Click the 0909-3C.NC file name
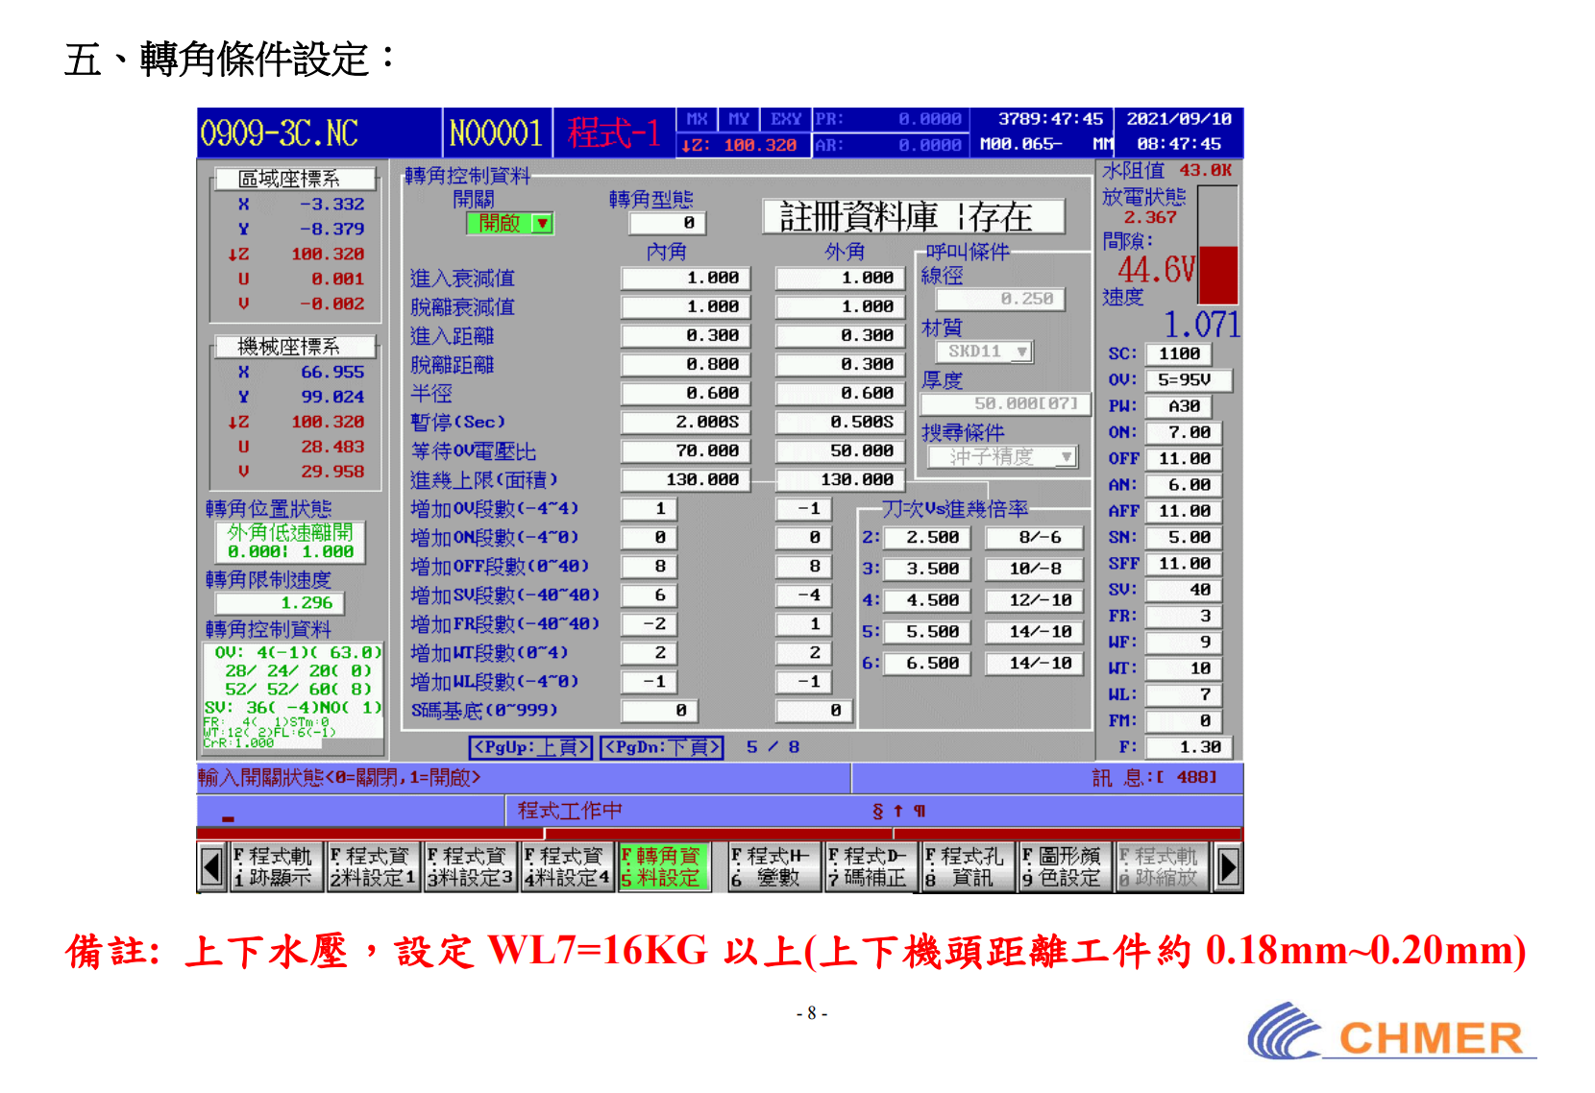The height and width of the screenshot is (1093, 1595). [279, 133]
